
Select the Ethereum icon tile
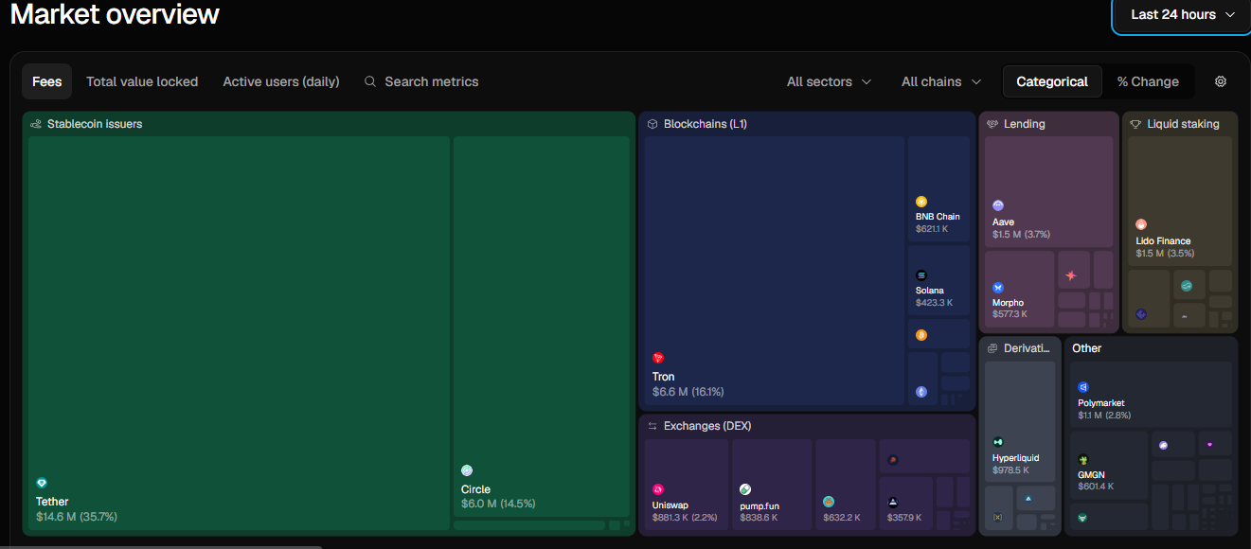(x=921, y=391)
